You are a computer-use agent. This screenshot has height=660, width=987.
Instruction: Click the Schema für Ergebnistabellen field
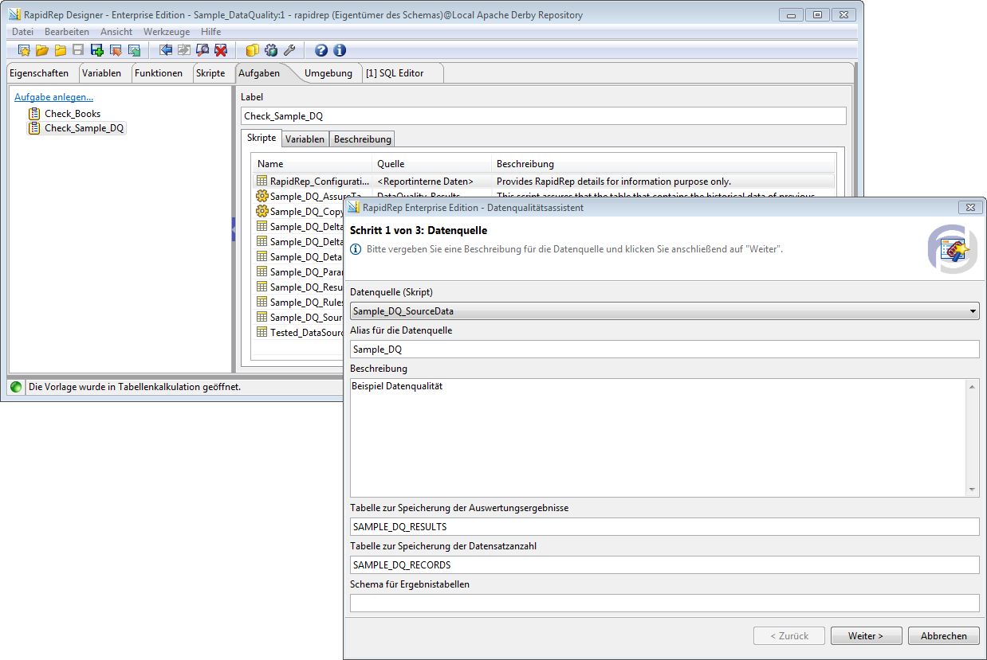pos(664,603)
